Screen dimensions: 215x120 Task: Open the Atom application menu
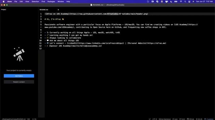[9, 1]
